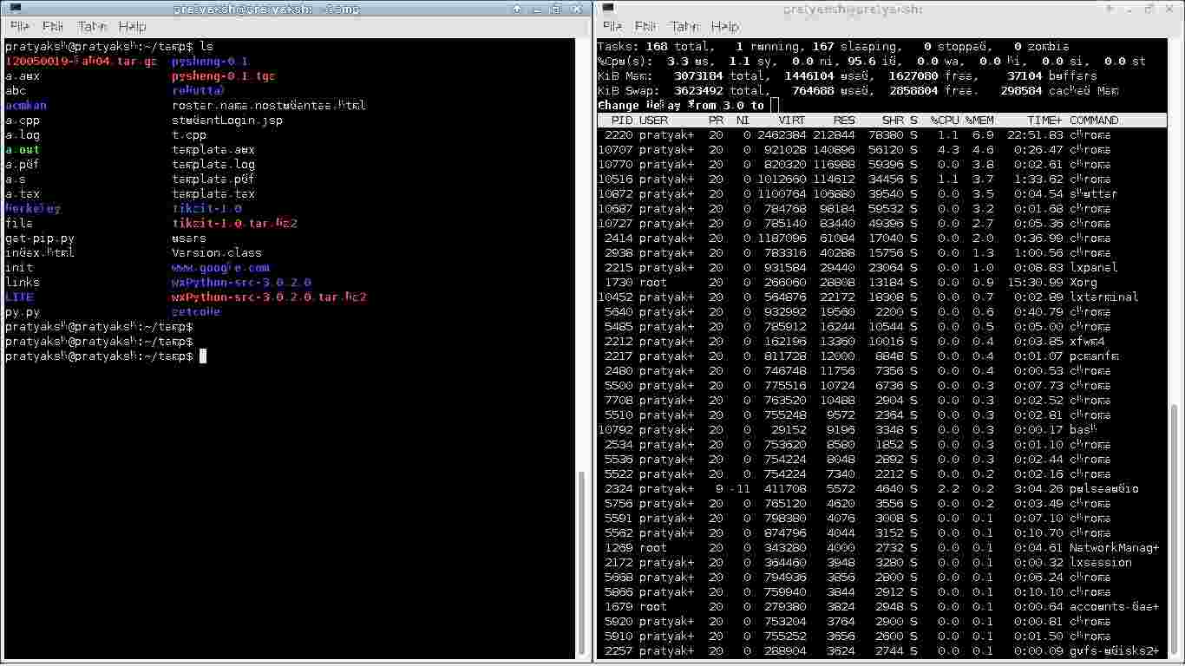Select 'LITE' directory in ls output

click(x=19, y=297)
